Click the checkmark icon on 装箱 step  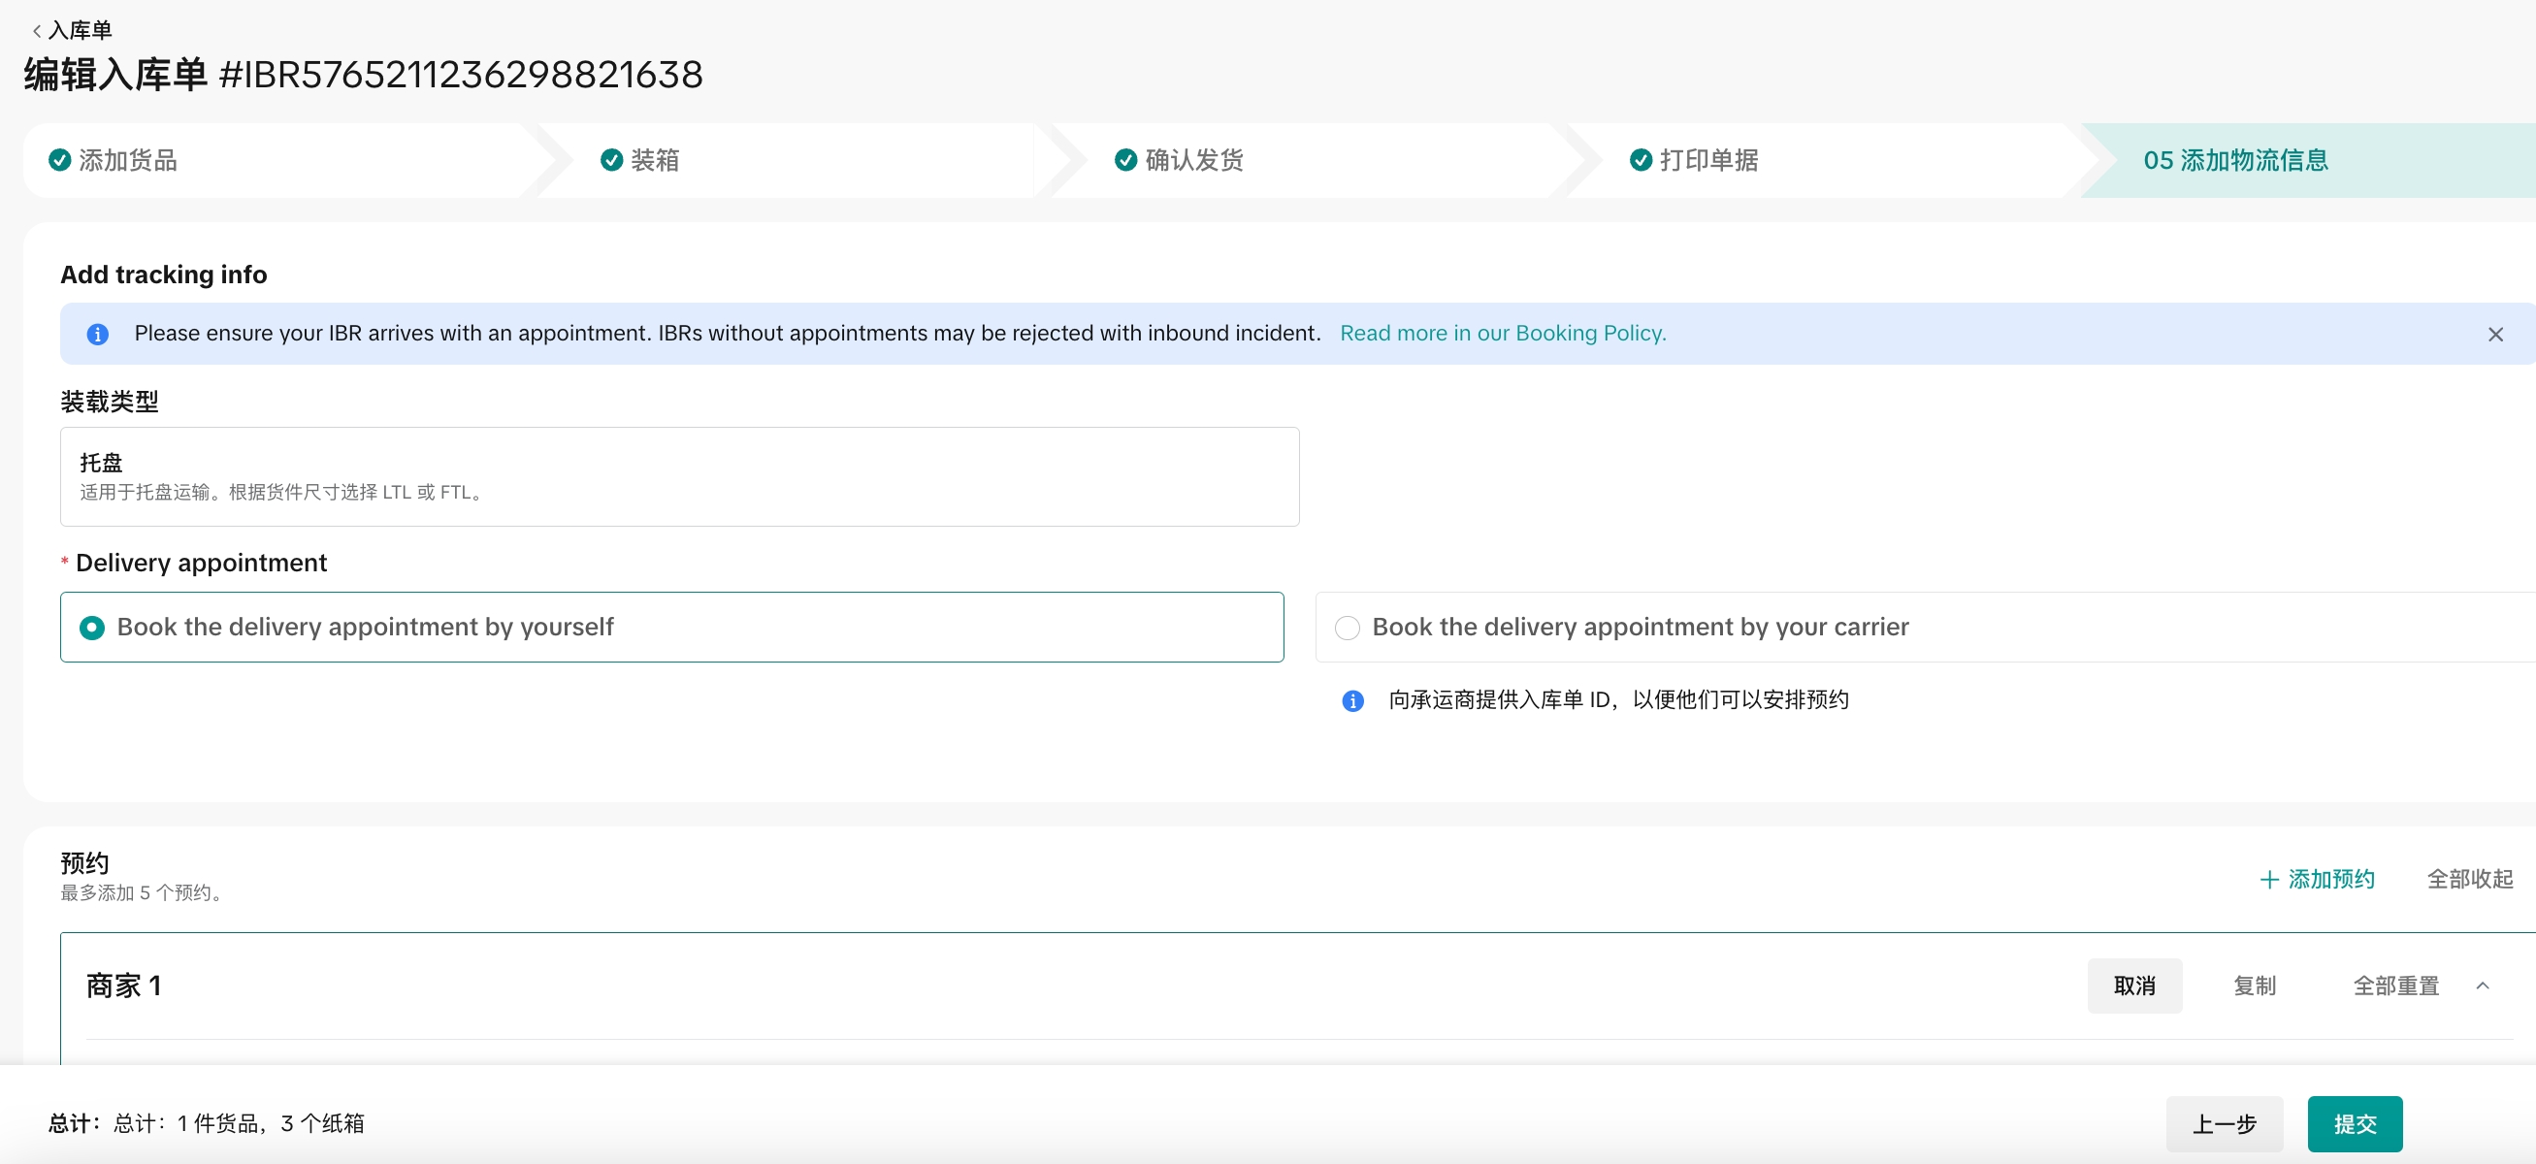point(611,159)
